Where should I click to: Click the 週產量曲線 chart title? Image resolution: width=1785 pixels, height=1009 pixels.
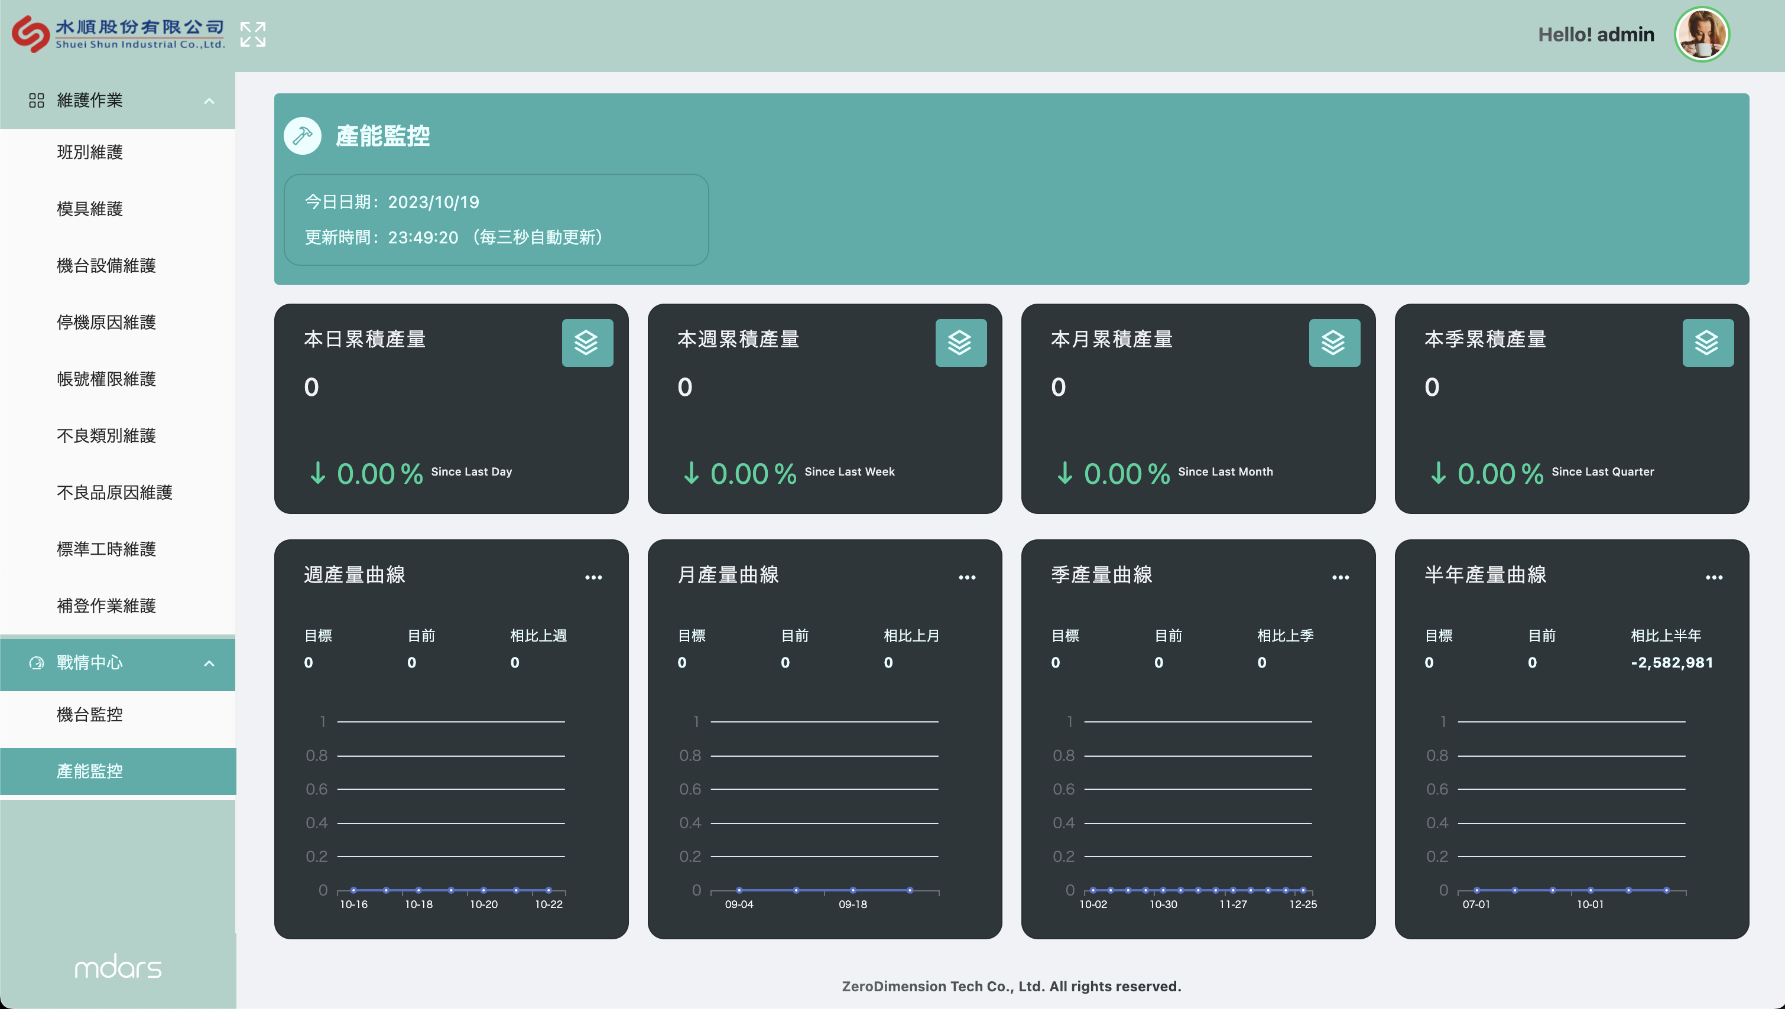[x=354, y=575]
